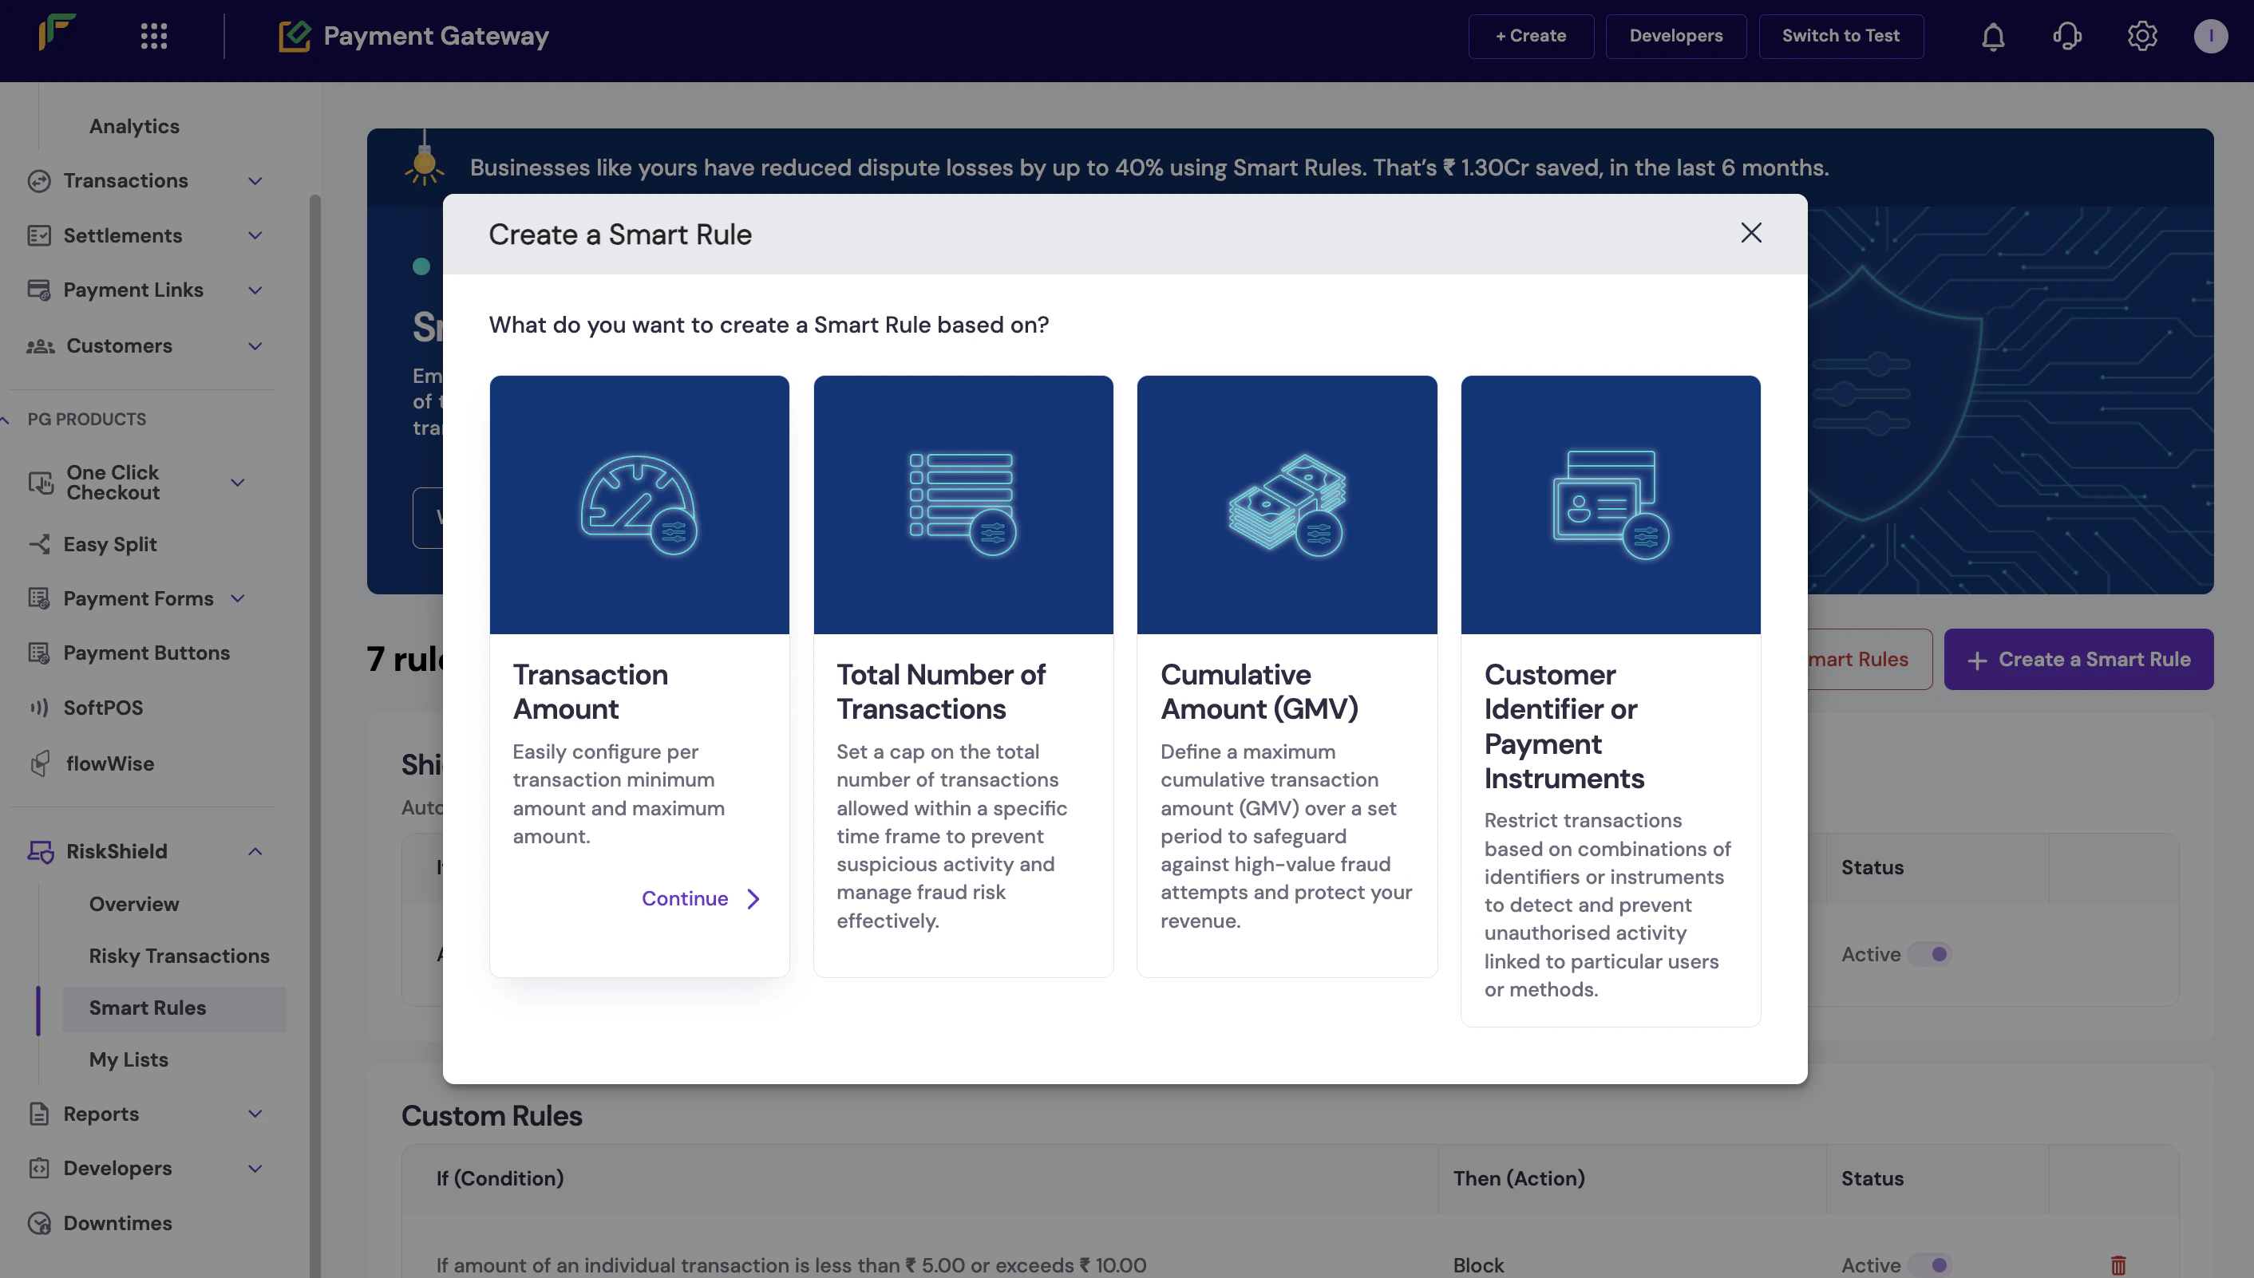Click Continue on Transaction Amount card

(700, 899)
